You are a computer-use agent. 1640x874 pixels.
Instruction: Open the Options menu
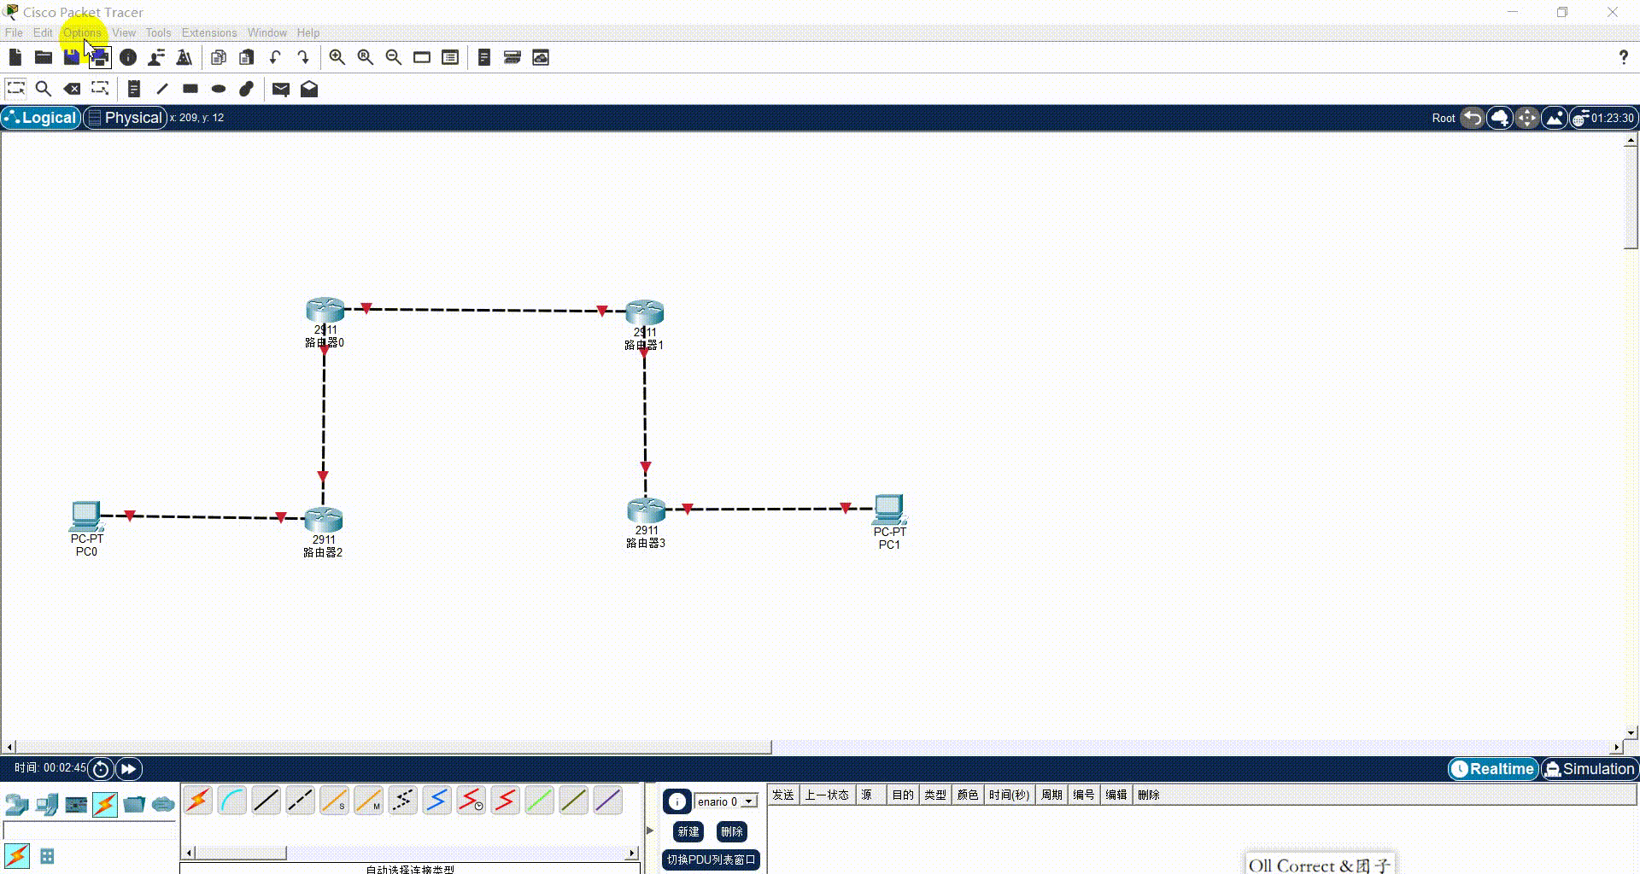coord(82,32)
